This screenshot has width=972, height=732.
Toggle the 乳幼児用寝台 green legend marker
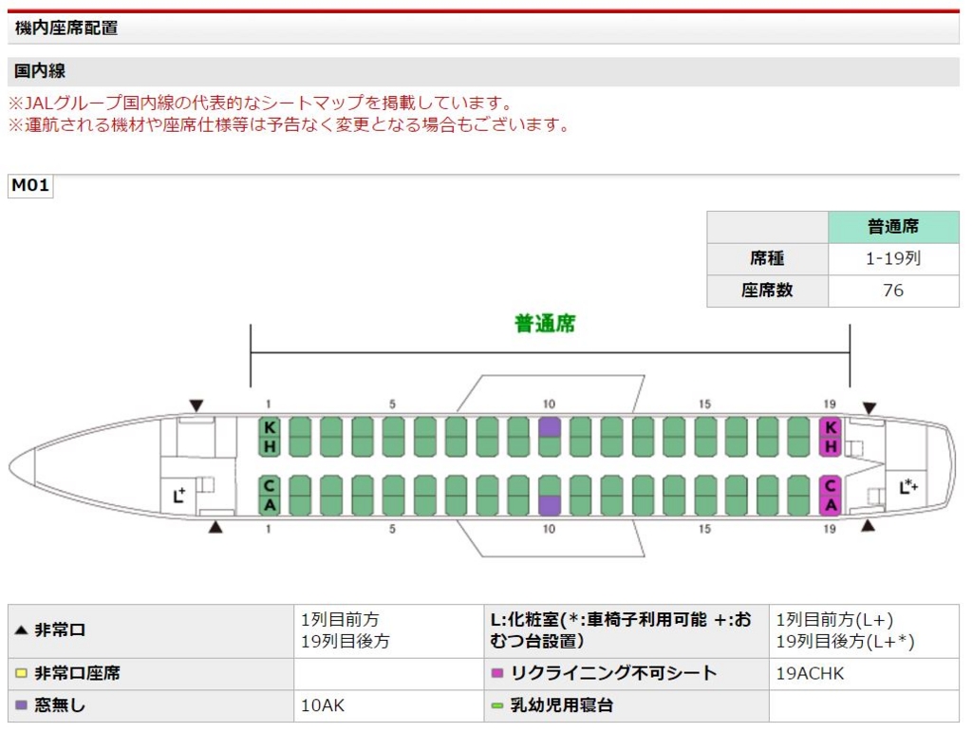point(496,705)
